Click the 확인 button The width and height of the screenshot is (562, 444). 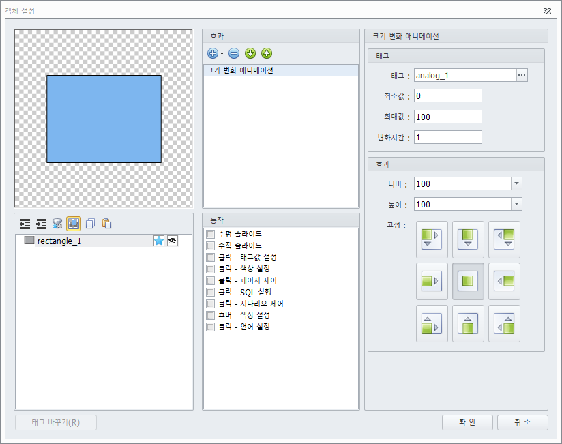point(467,422)
